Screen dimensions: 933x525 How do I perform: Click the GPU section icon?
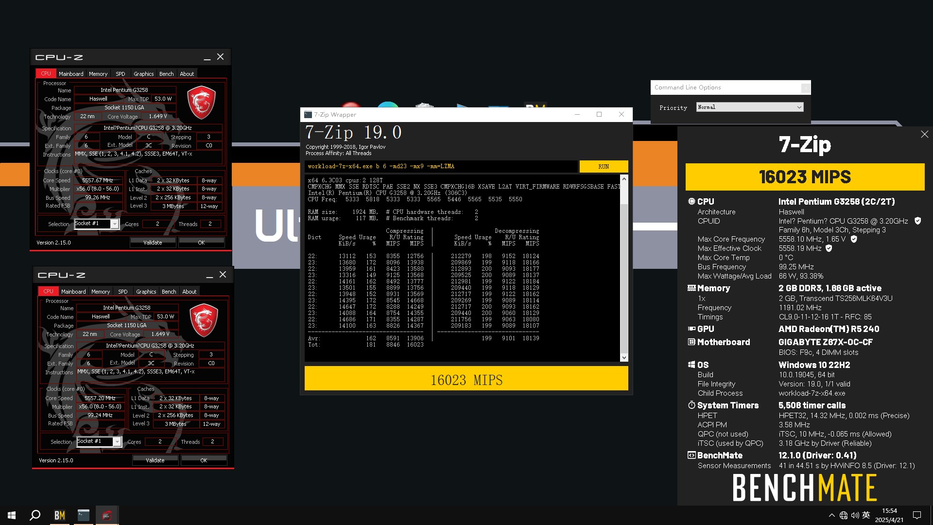(691, 329)
